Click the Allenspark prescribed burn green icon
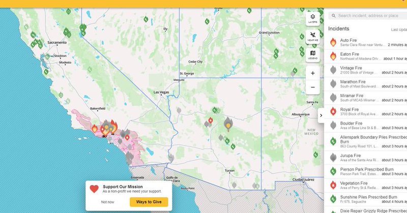The width and height of the screenshot is (407, 213). pyautogui.click(x=333, y=141)
